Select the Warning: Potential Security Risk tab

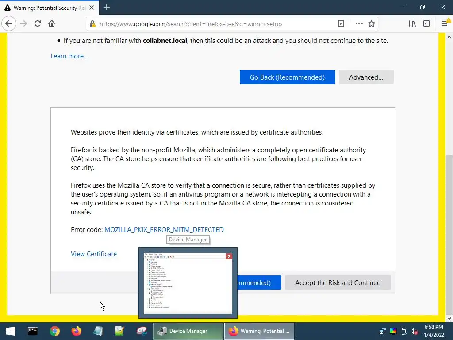click(x=50, y=8)
